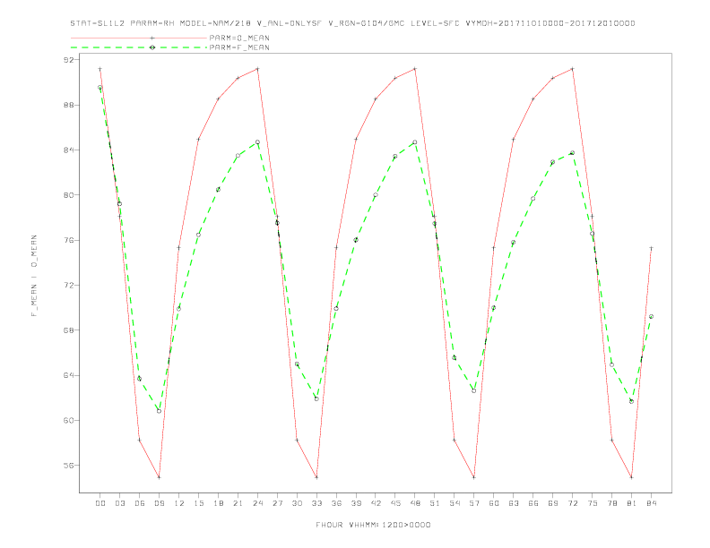Click the 39 forecast hour x-axis label
The width and height of the screenshot is (710, 548).
click(357, 503)
